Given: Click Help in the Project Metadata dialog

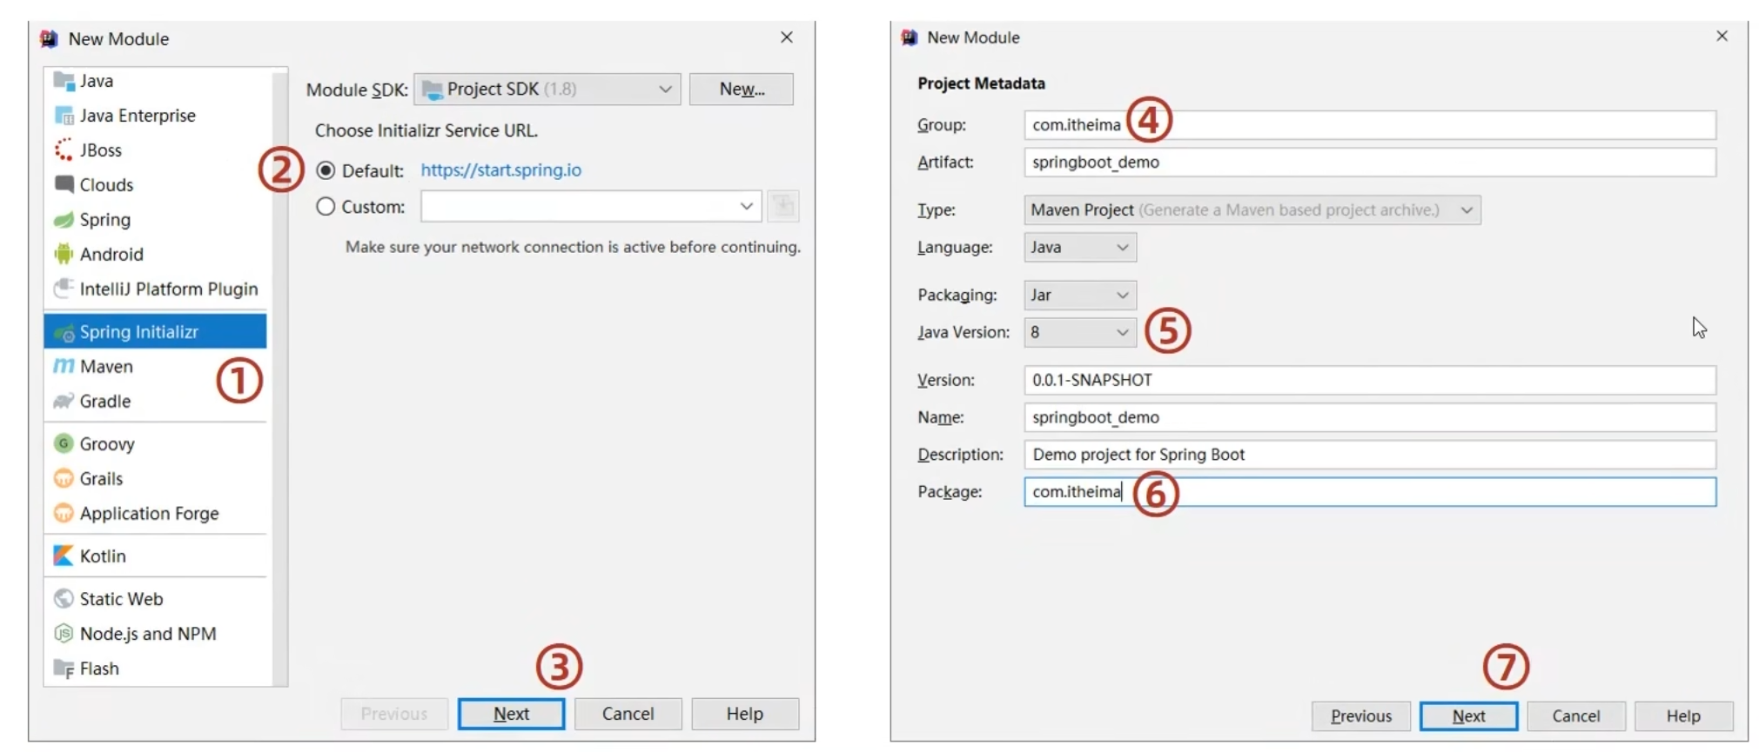Looking at the screenshot, I should tap(1683, 715).
